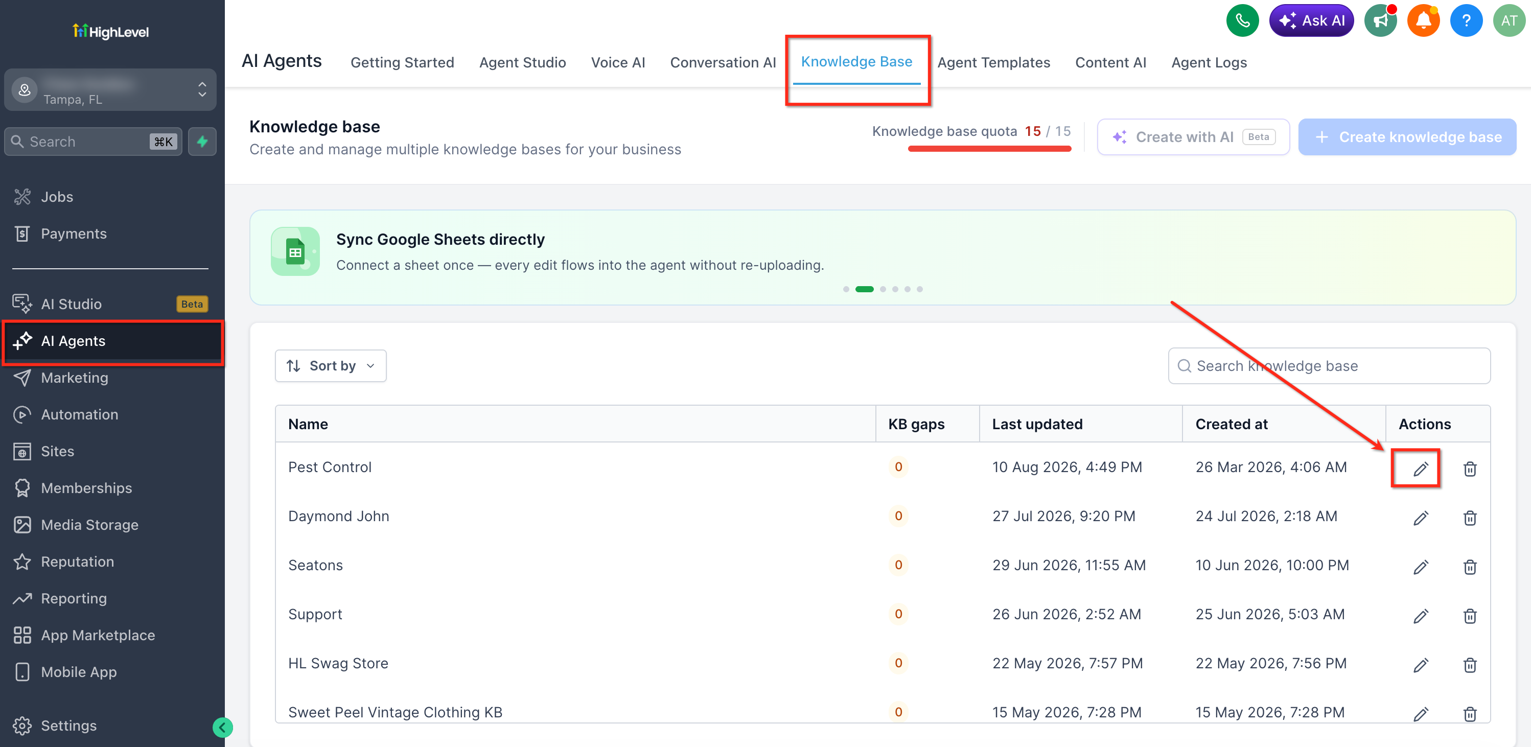Viewport: 1531px width, 747px height.
Task: Switch to the Agent Logs tab
Action: 1209,62
